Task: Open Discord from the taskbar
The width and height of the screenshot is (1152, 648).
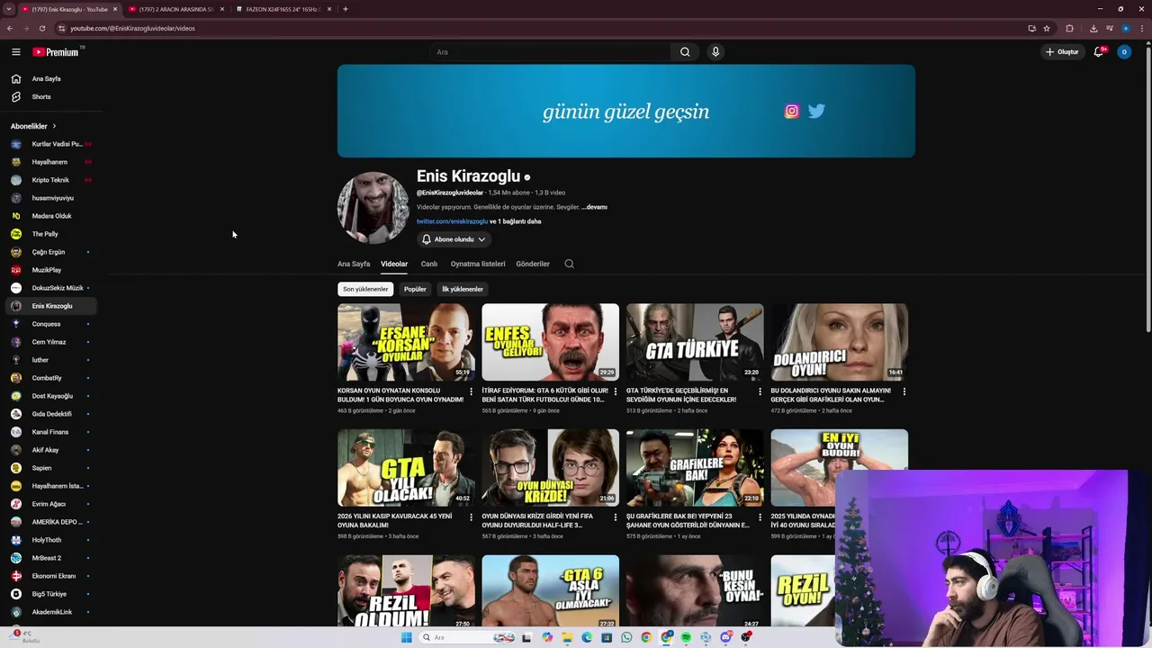Action: pos(725,637)
